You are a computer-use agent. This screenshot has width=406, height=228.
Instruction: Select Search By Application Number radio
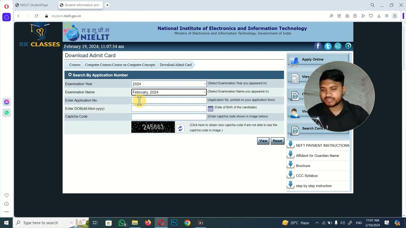[x=70, y=75]
